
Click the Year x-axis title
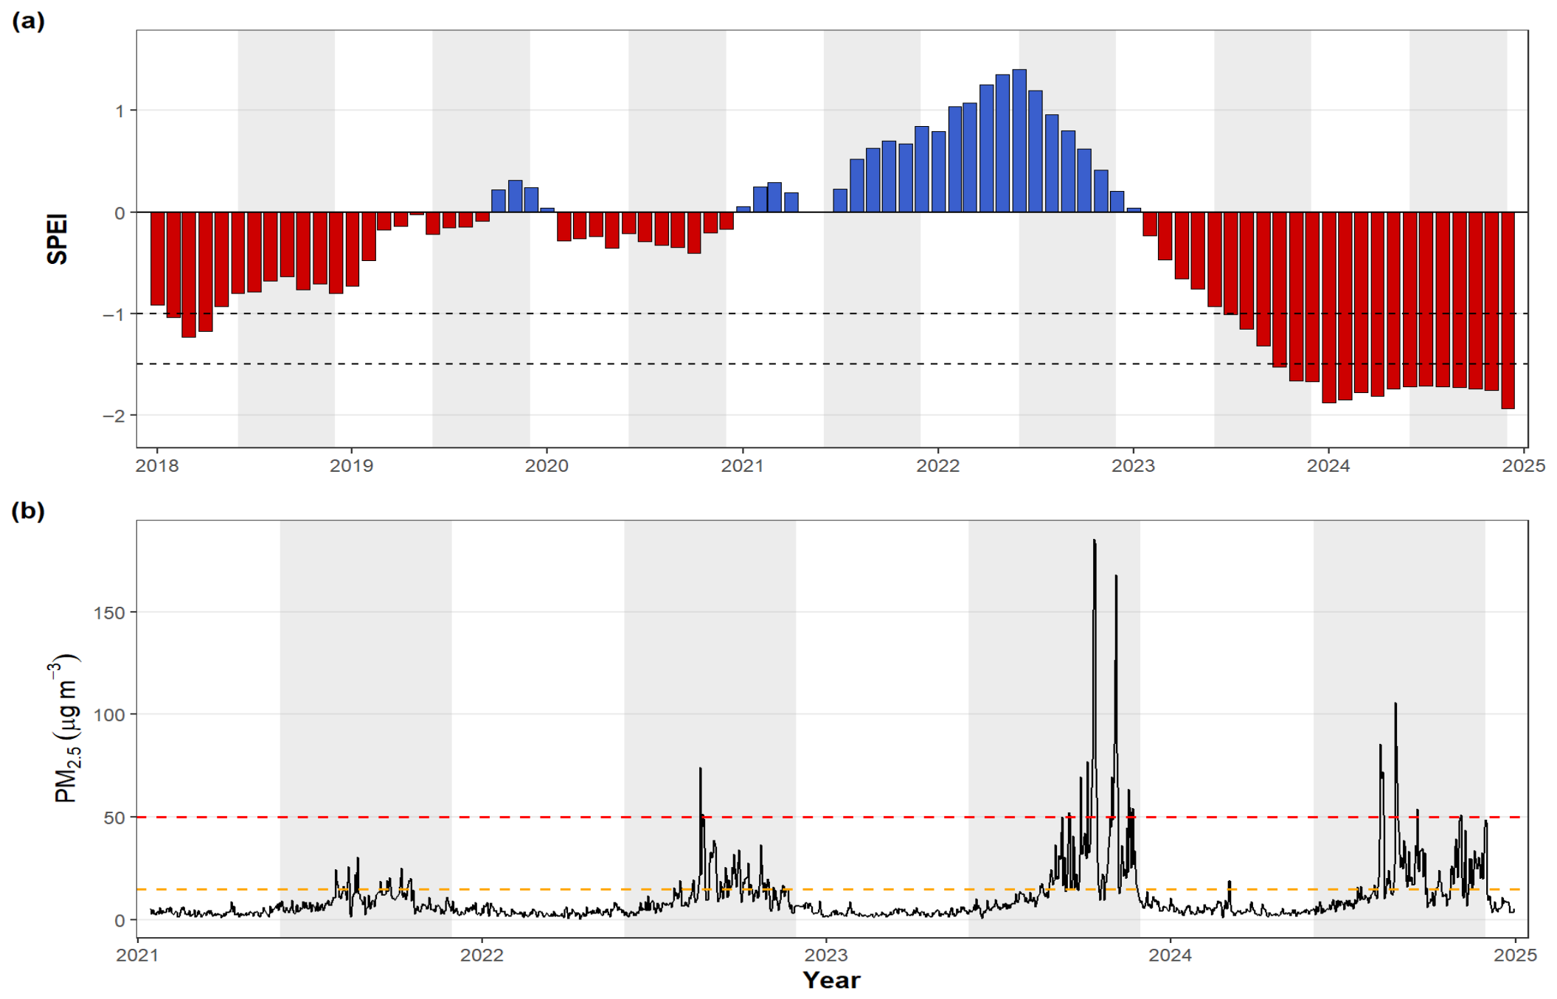click(x=831, y=981)
